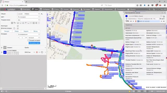Go to the Геозоны tab
This screenshot has height=93, width=167.
(64, 9)
